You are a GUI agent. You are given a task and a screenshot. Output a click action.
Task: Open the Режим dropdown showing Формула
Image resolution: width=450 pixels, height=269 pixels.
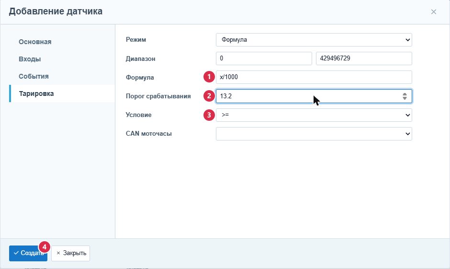pyautogui.click(x=314, y=40)
